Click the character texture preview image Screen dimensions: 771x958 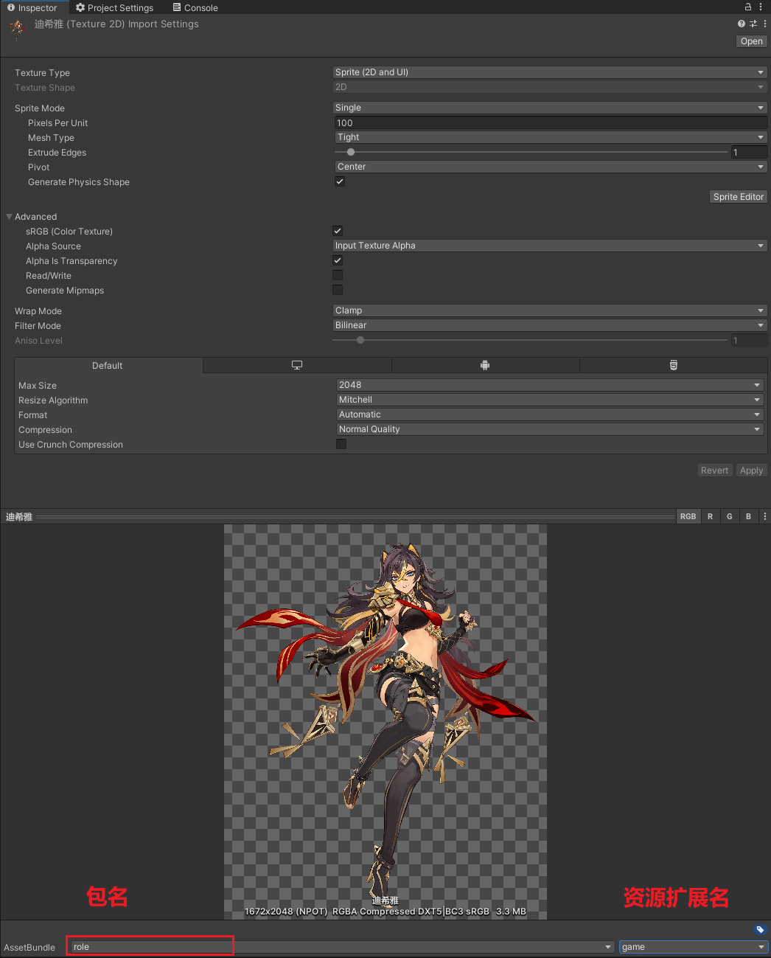click(x=385, y=722)
